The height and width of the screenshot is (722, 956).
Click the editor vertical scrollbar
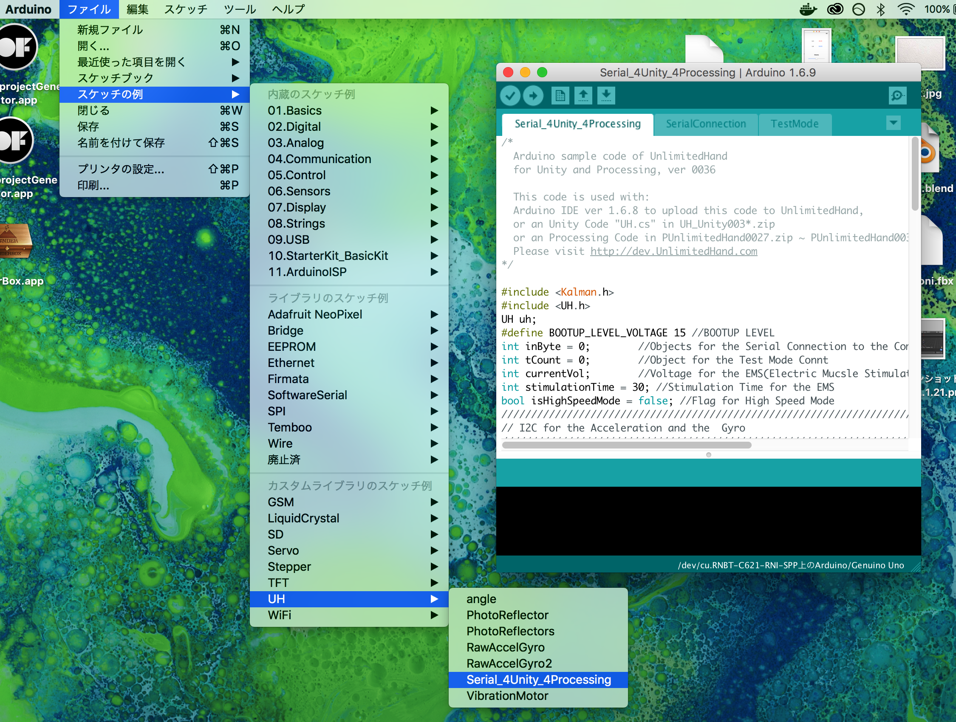pyautogui.click(x=914, y=174)
